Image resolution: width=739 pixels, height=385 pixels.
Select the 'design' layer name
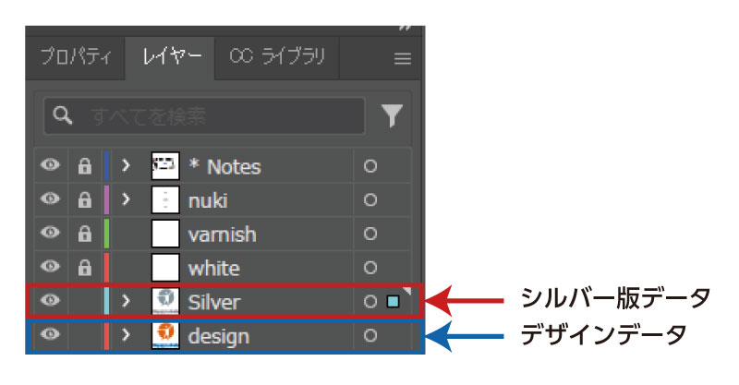tap(219, 337)
